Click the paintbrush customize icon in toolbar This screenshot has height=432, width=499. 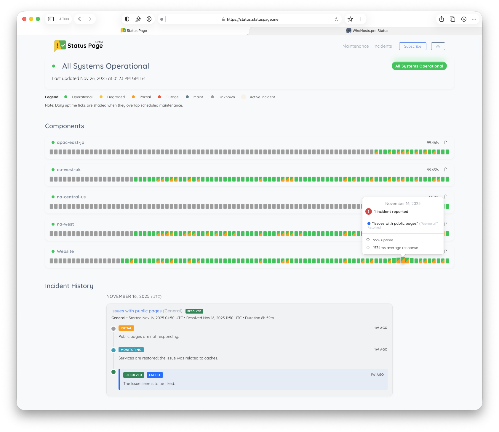(137, 19)
